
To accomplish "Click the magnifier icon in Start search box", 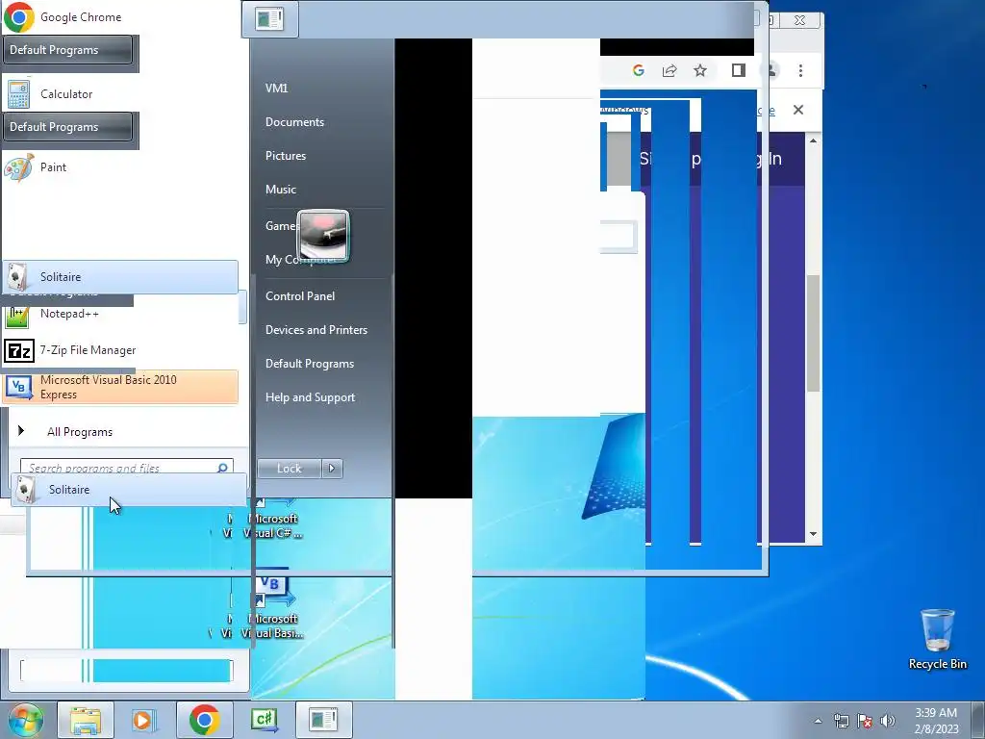I will (x=222, y=468).
